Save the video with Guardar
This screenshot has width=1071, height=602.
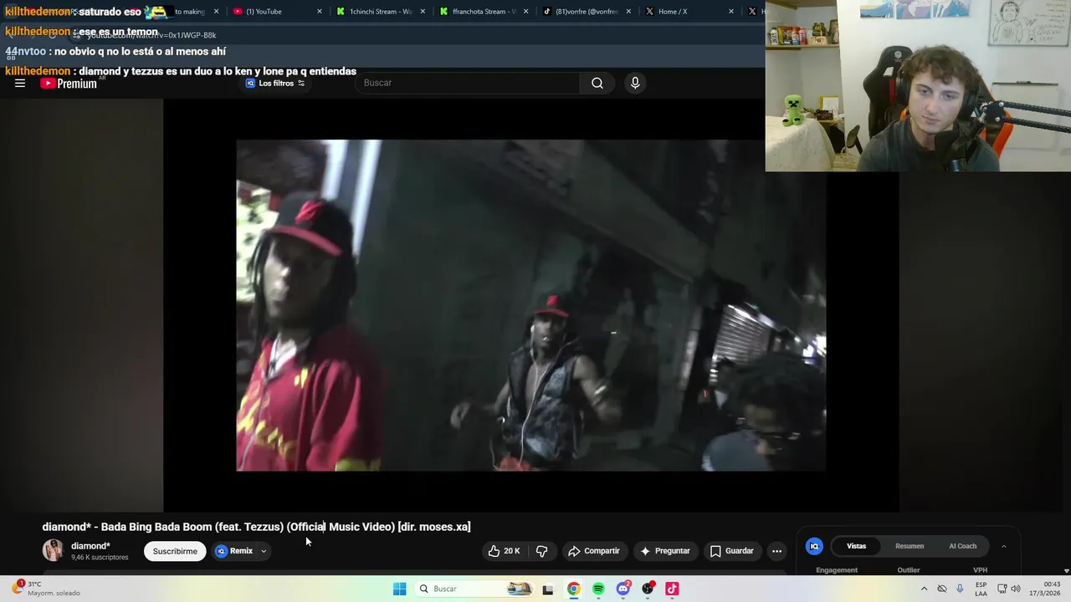coord(732,551)
